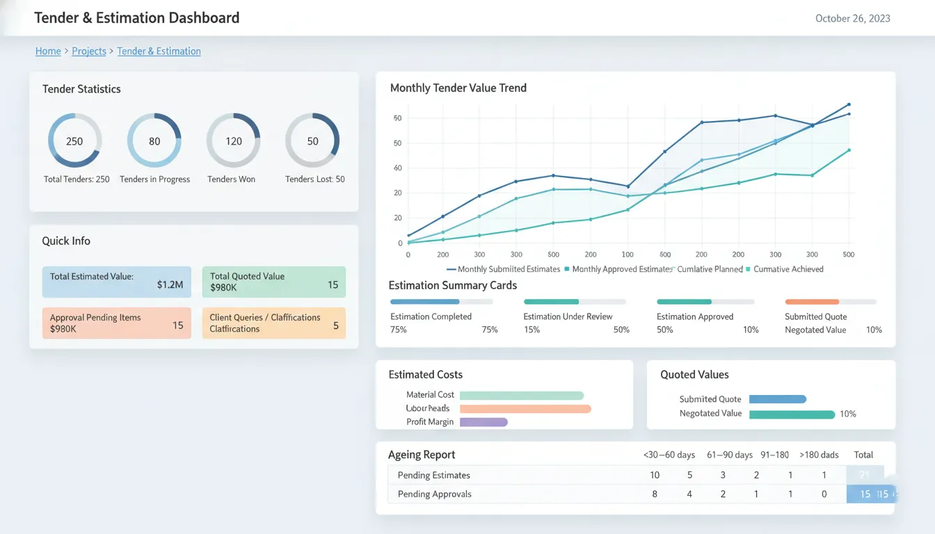
Task: Select the Total Quoted Value card
Action: (273, 282)
